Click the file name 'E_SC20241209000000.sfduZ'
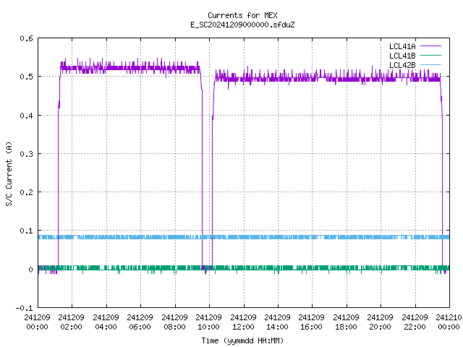The image size is (463, 347). 242,25
